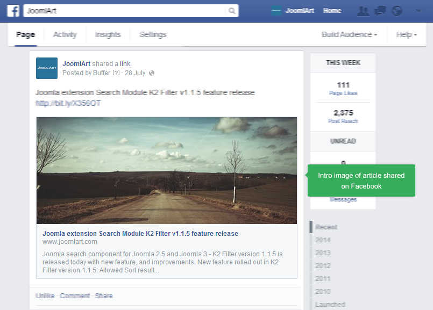This screenshot has height=310, width=433.
Task: Open the 111 Page Likes link
Action: click(343, 89)
